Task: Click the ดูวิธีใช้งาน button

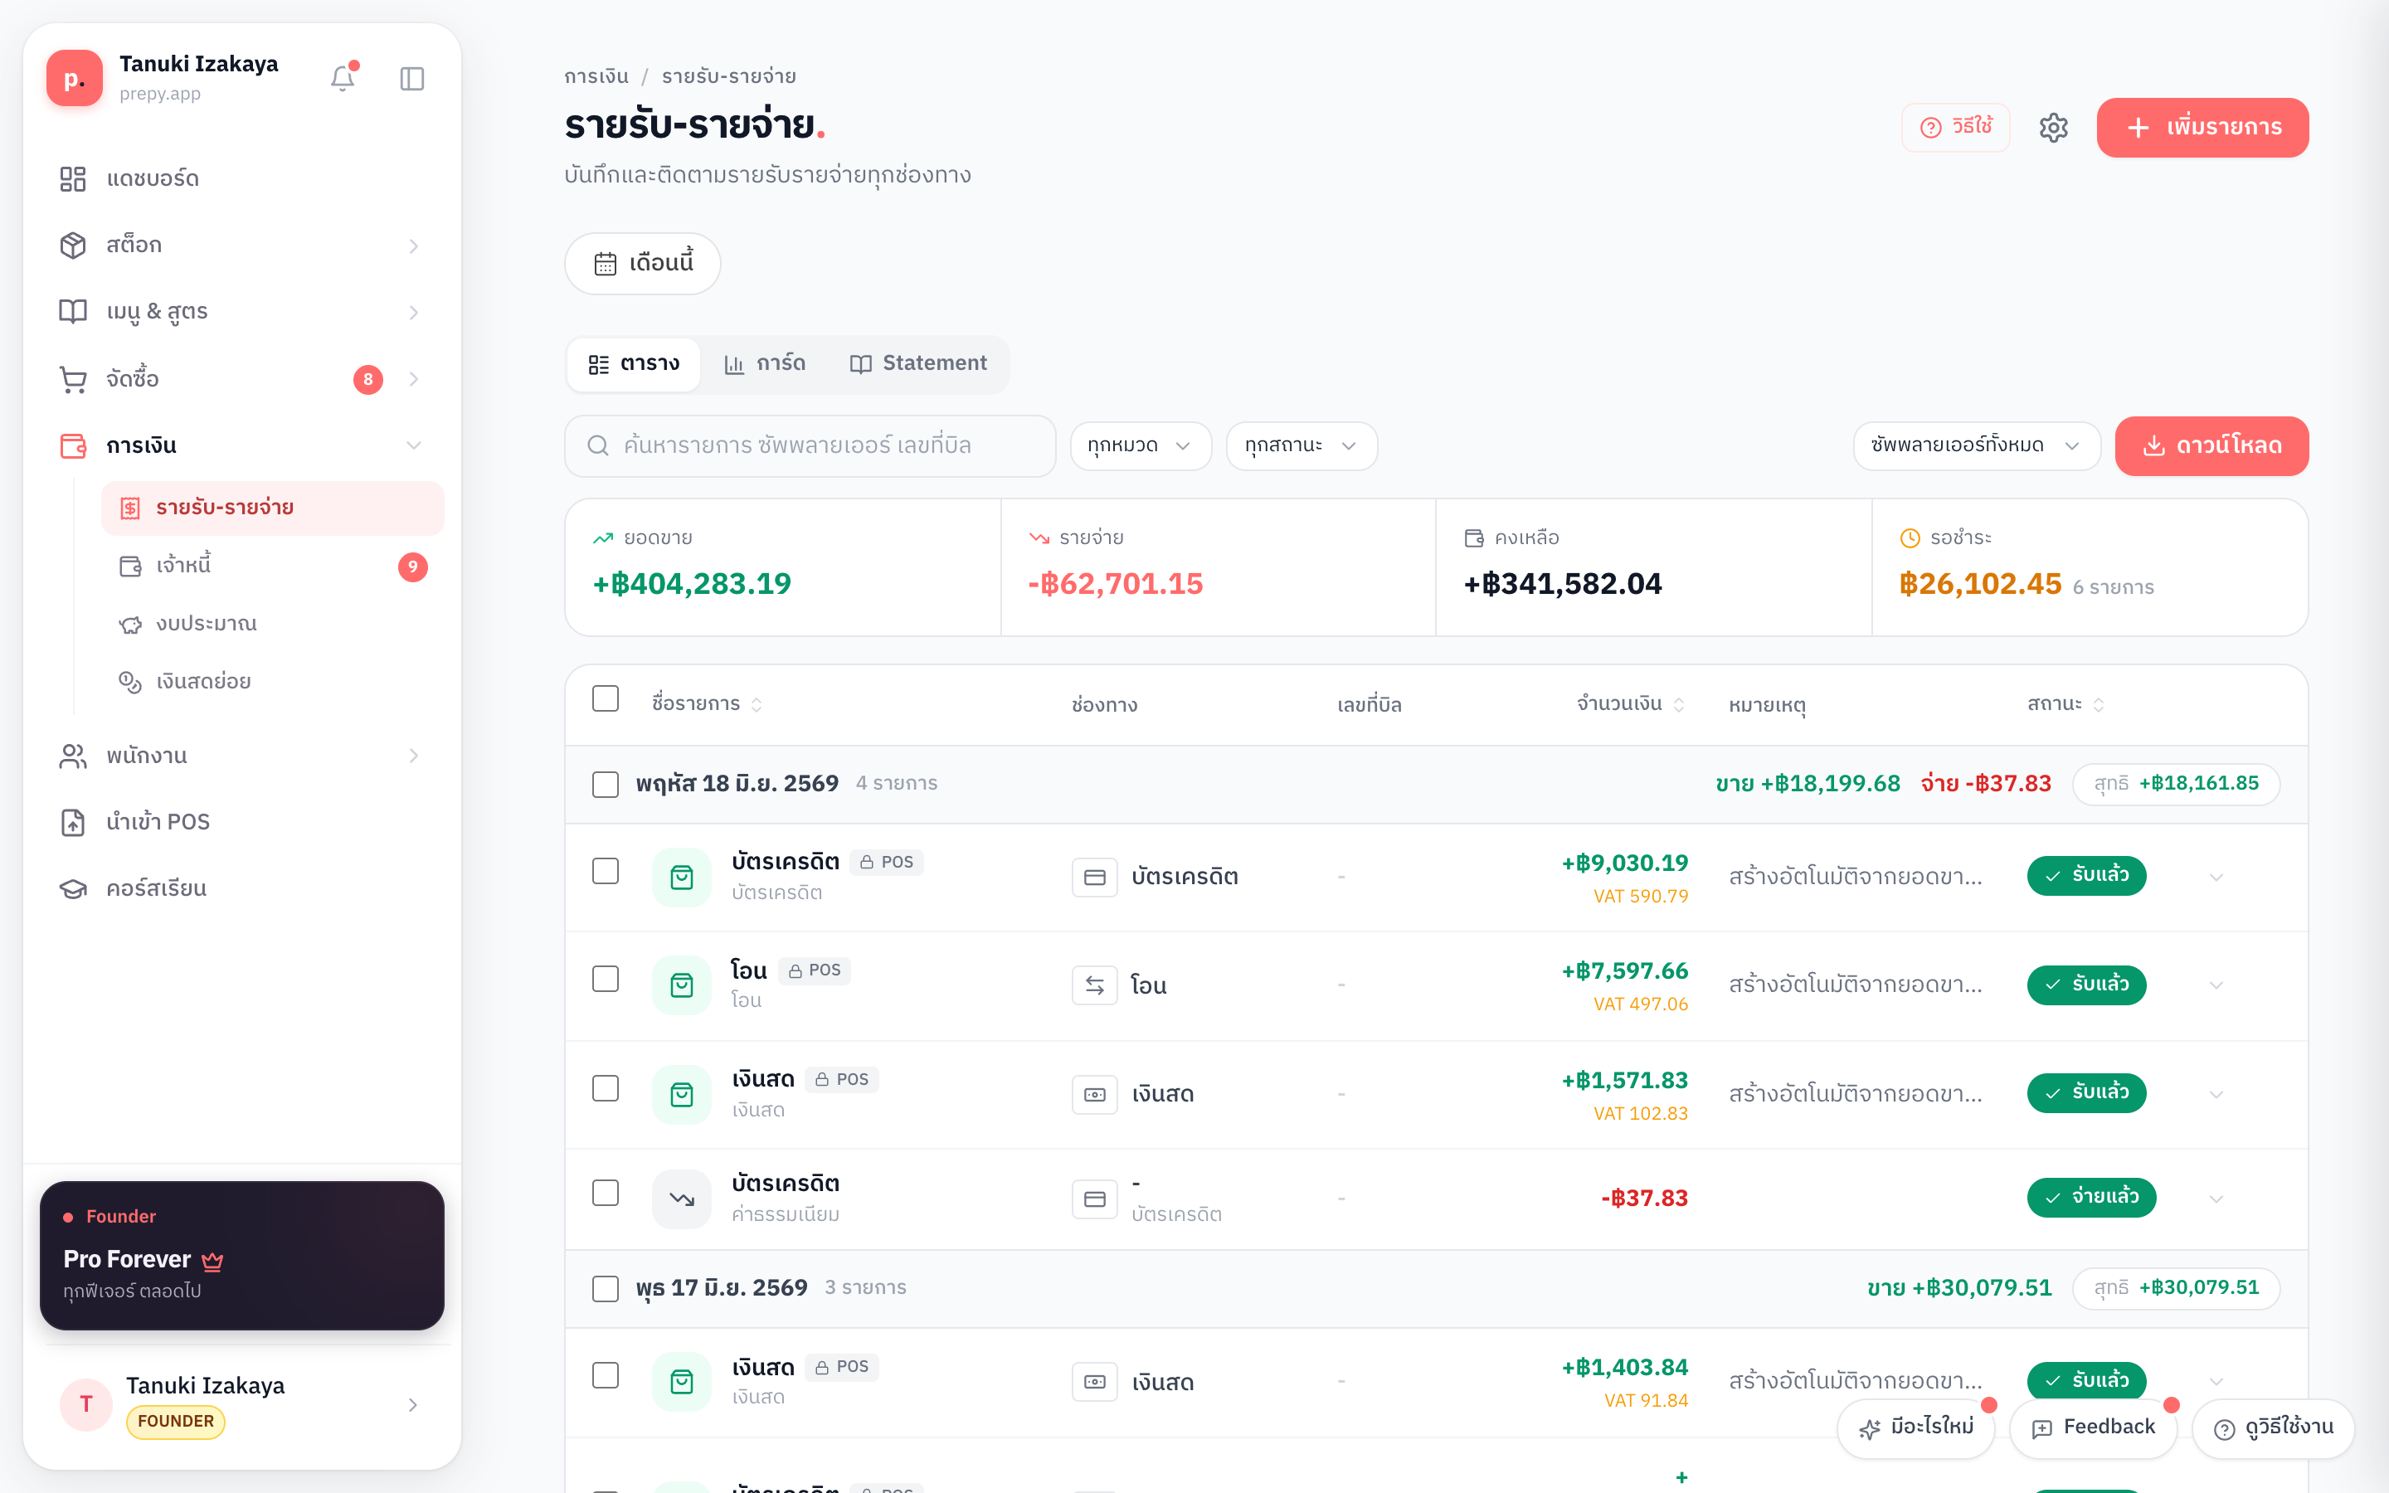Action: (2274, 1427)
